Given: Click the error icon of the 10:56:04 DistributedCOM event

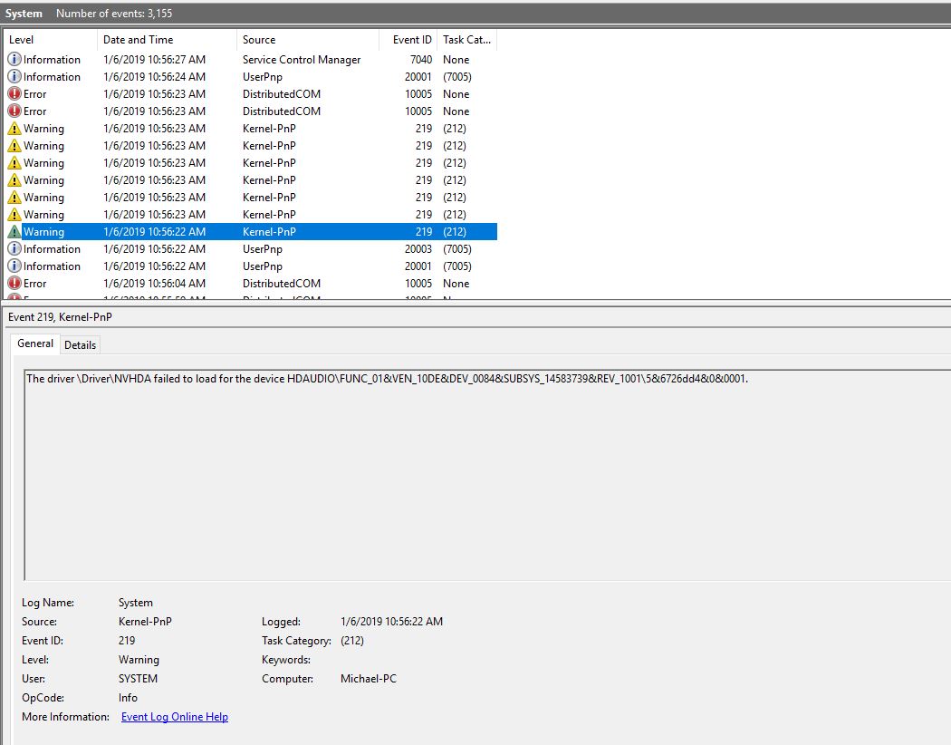Looking at the screenshot, I should pos(14,284).
